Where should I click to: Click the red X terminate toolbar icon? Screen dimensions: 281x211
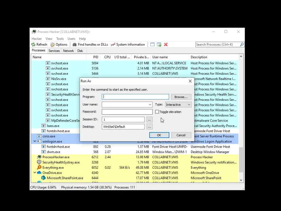point(166,45)
